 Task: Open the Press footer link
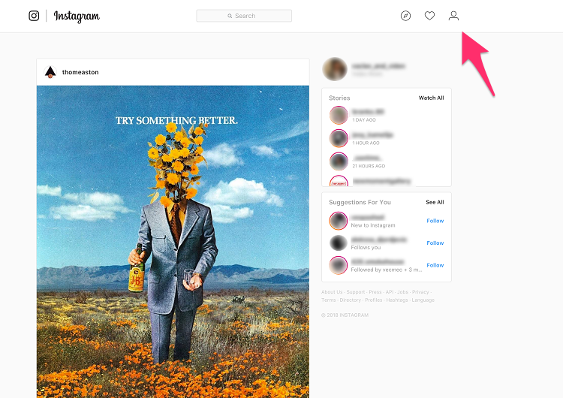click(375, 292)
